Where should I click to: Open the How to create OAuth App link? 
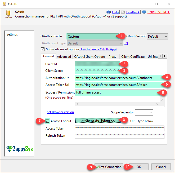[98, 49]
